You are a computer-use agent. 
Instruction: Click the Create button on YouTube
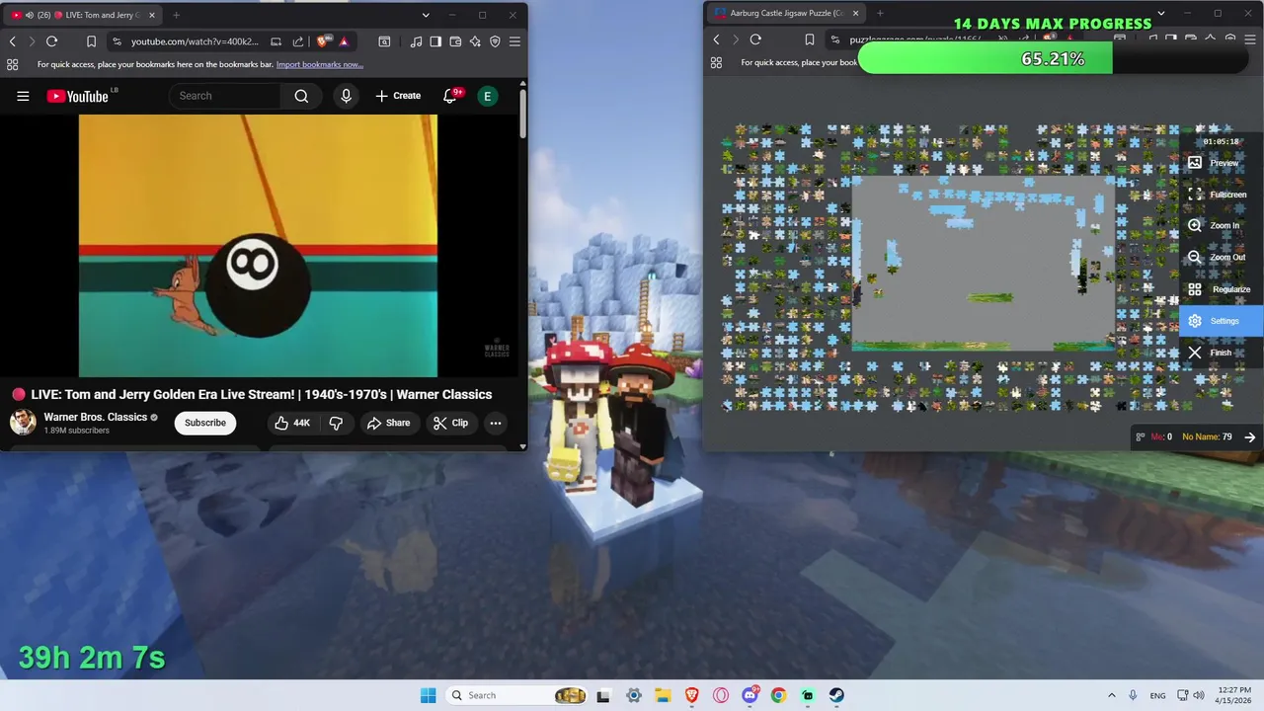tap(398, 96)
